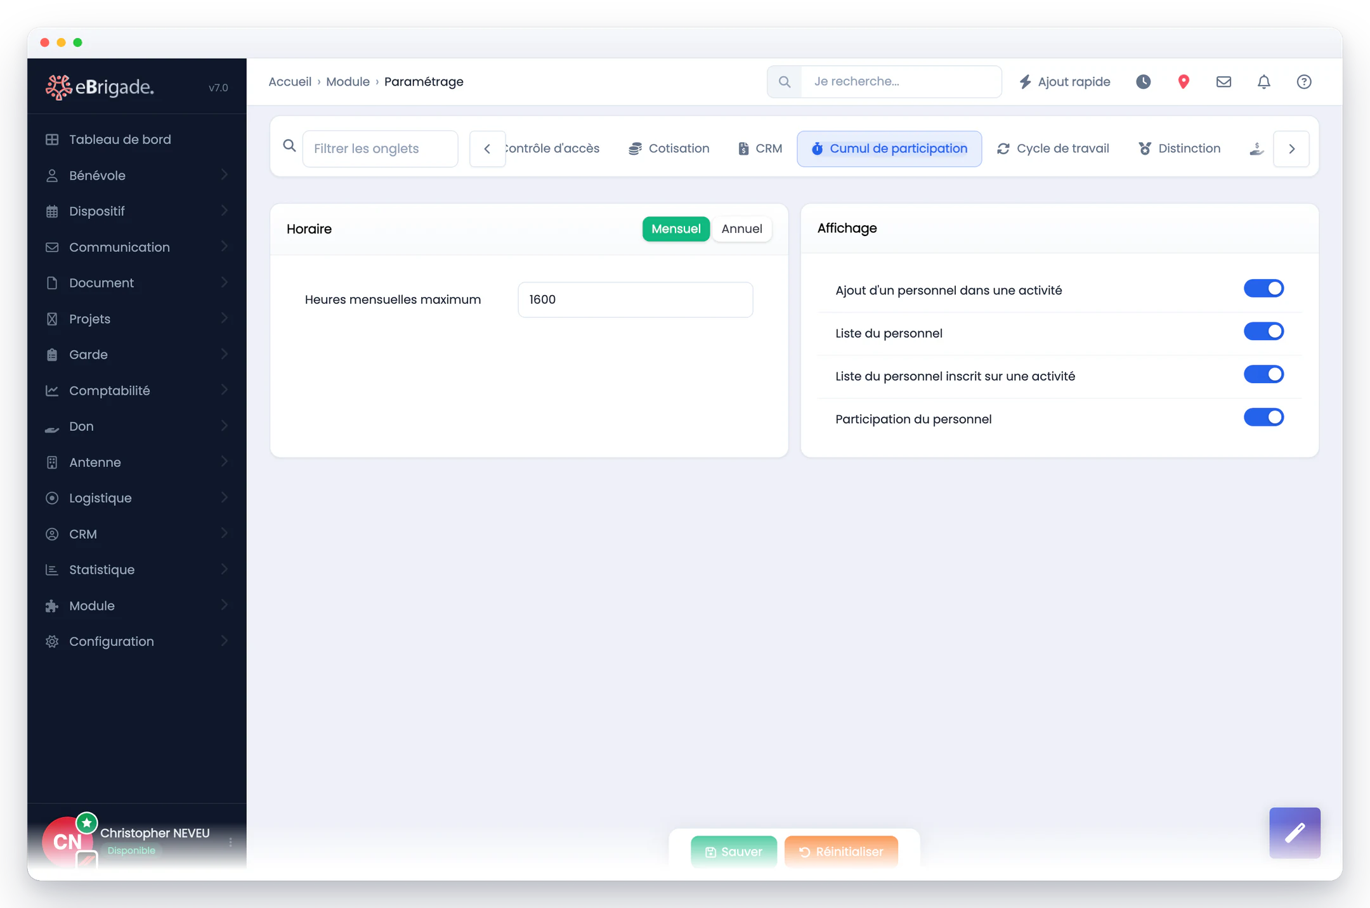This screenshot has height=908, width=1370.
Task: Click the Comptabilité chart icon
Action: point(52,391)
